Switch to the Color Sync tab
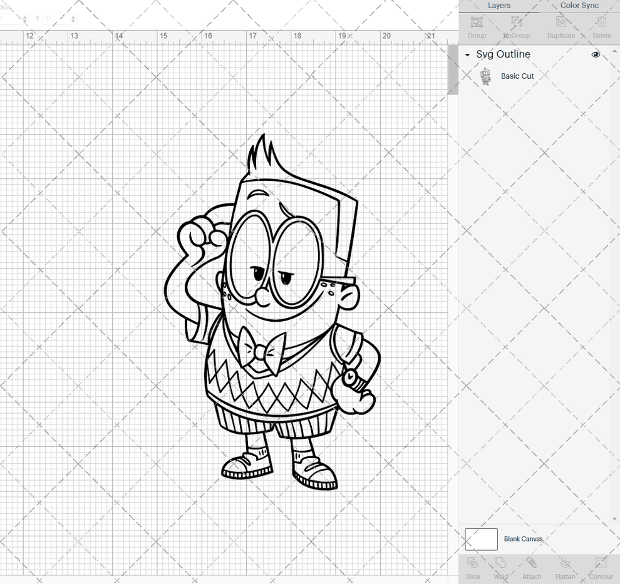The height and width of the screenshot is (584, 620). (579, 6)
